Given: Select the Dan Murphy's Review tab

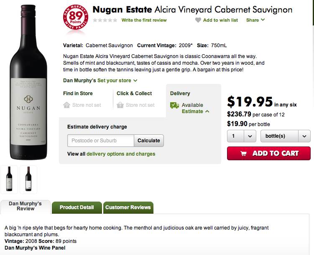Looking at the screenshot, I should tap(26, 206).
